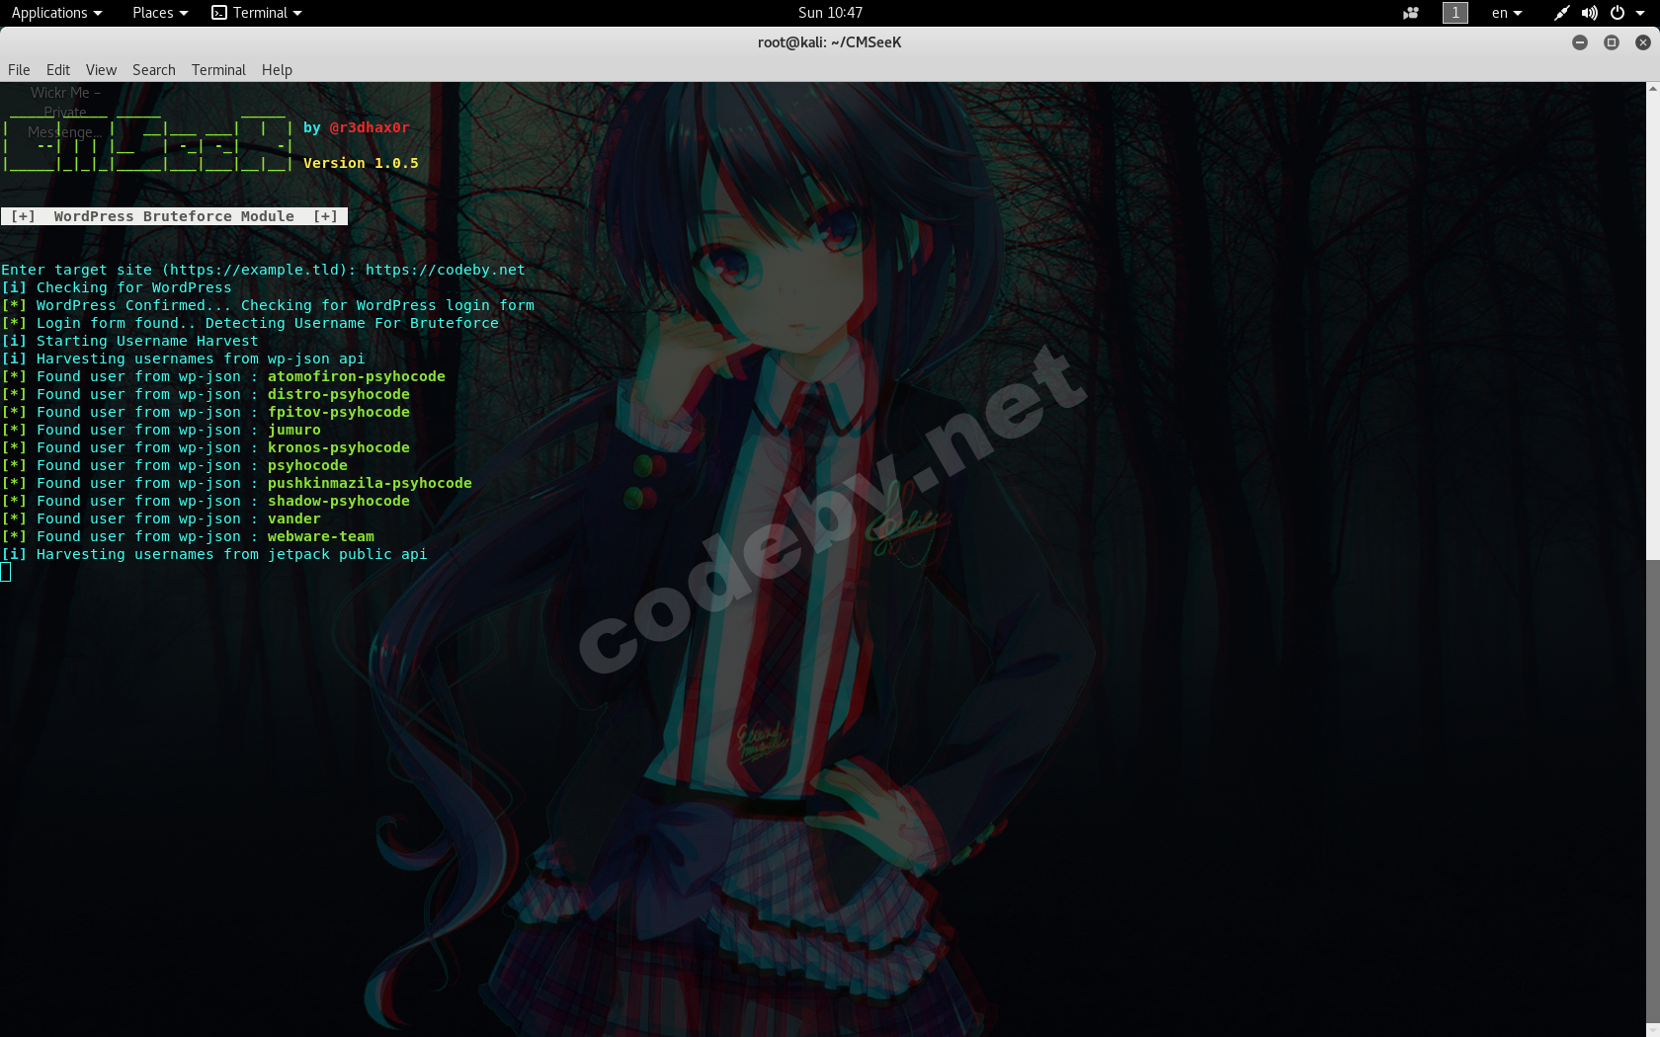Click the username 'vander'
Screen dimensions: 1660x1037
(294, 518)
